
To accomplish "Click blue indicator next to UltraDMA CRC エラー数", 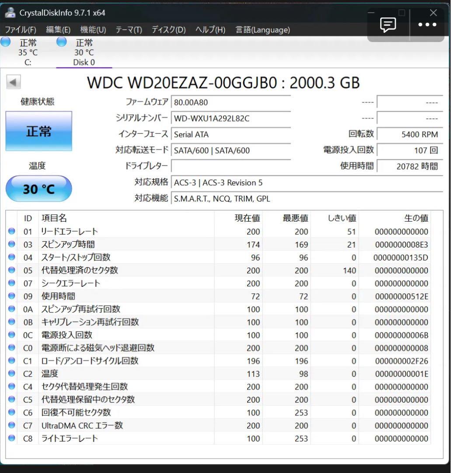I will [x=11, y=425].
